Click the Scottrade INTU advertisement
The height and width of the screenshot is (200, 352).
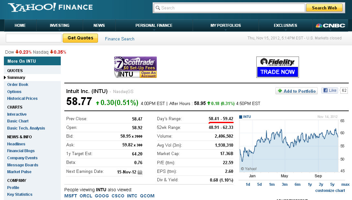(135, 67)
